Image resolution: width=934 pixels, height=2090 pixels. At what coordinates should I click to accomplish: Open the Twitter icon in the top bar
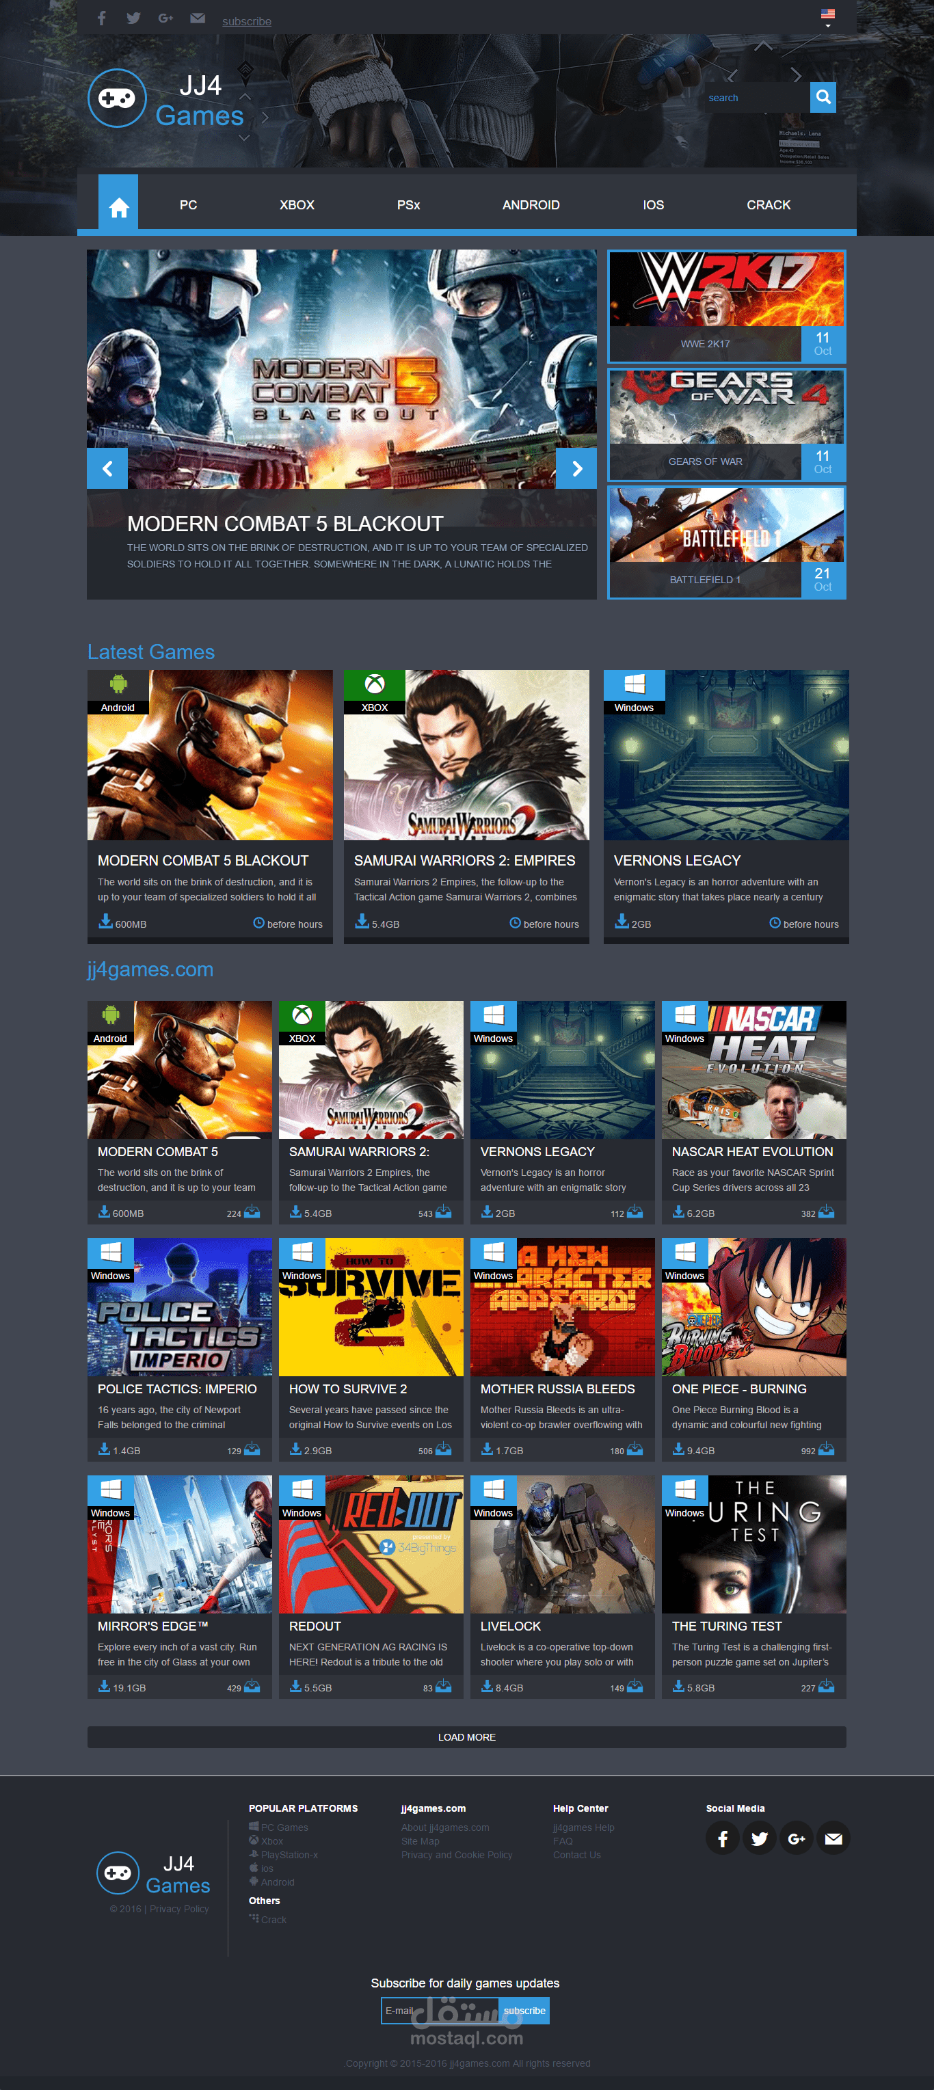pos(134,18)
